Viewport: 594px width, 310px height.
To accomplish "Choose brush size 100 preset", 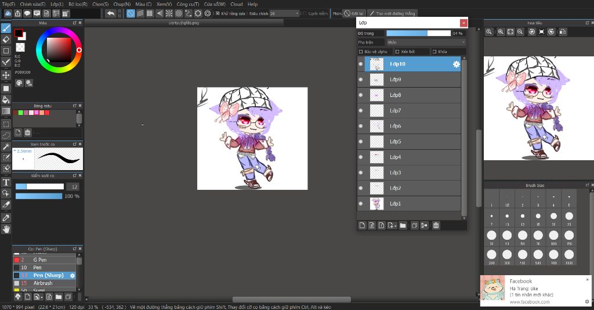I will pyautogui.click(x=553, y=237).
